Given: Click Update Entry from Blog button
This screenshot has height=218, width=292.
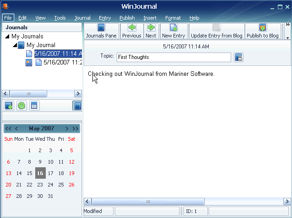Looking at the screenshot, I should click(216, 31).
